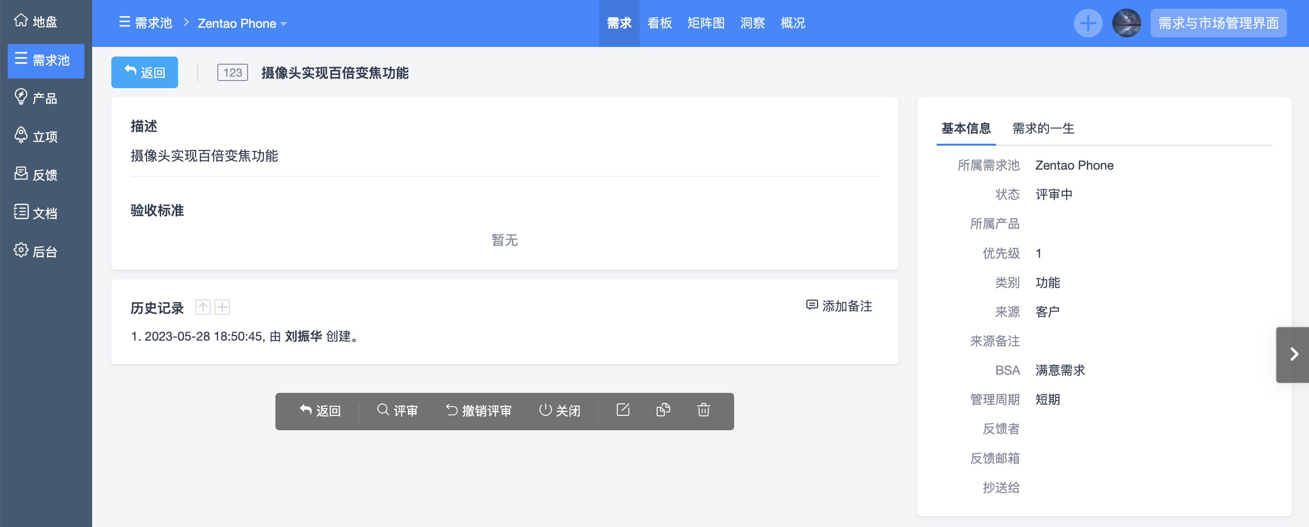Click the edit pencil icon in bottom toolbar

click(622, 410)
